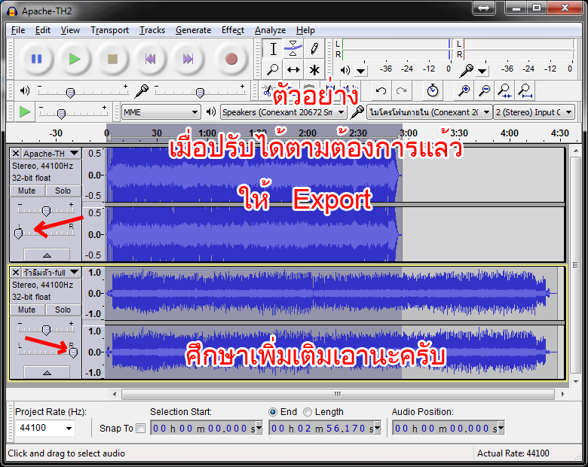Click the red Record button

pyautogui.click(x=231, y=59)
